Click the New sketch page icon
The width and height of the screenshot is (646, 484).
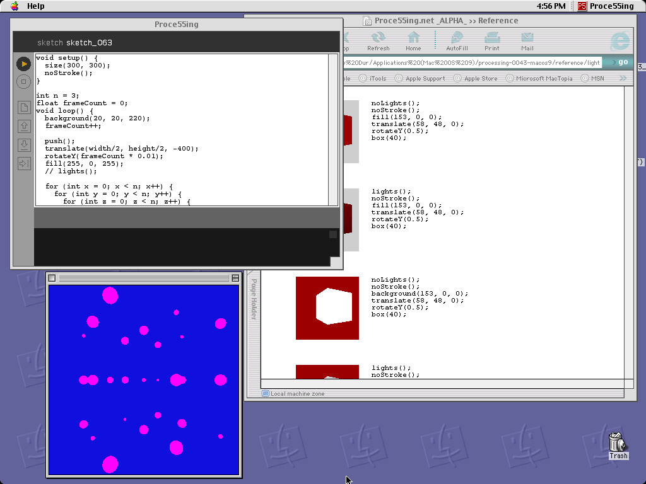point(23,107)
